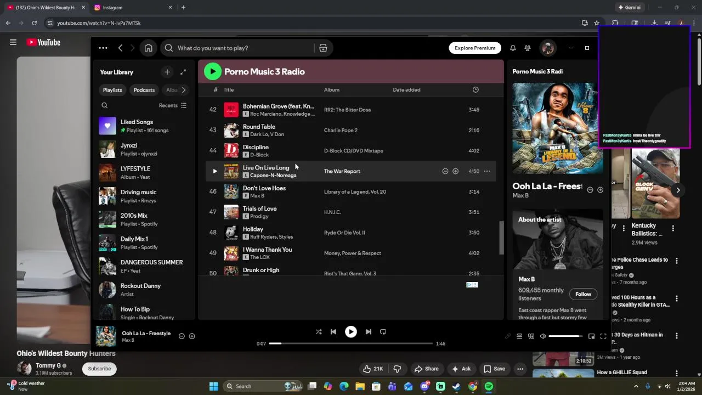Share the YouTube video
The image size is (702, 395).
427,369
